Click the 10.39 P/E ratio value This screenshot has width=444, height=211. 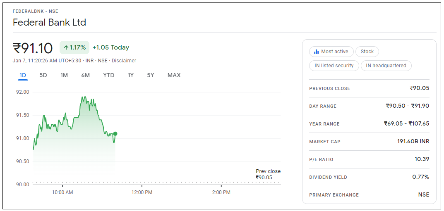coord(422,159)
